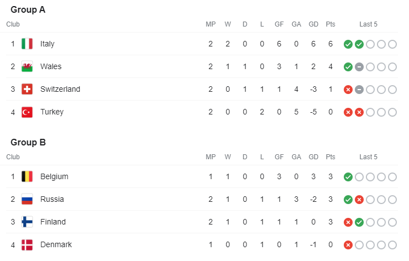This screenshot has width=409, height=261.
Task: Click the Russia flag icon
Action: tap(27, 199)
